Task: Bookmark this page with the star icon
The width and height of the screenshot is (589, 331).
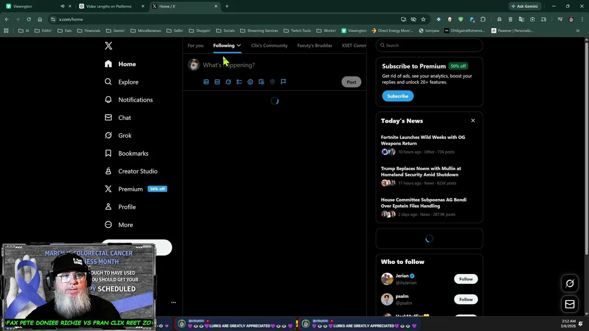Action: pos(423,19)
